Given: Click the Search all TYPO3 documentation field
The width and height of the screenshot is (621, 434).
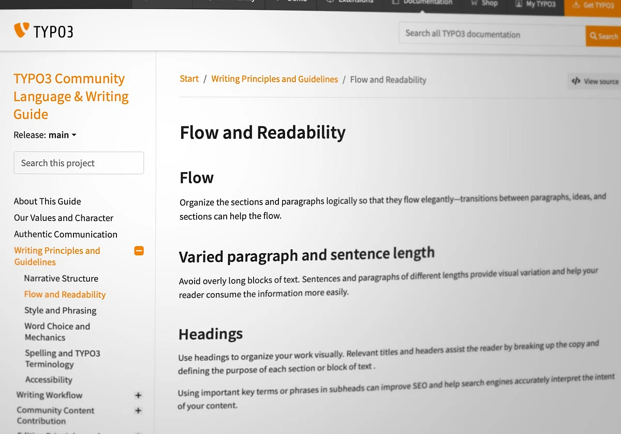Looking at the screenshot, I should click(492, 34).
